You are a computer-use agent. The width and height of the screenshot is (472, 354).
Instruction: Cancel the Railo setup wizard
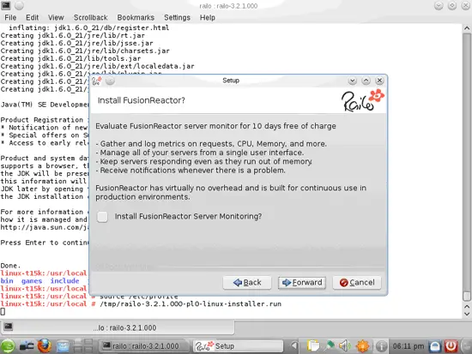(357, 283)
